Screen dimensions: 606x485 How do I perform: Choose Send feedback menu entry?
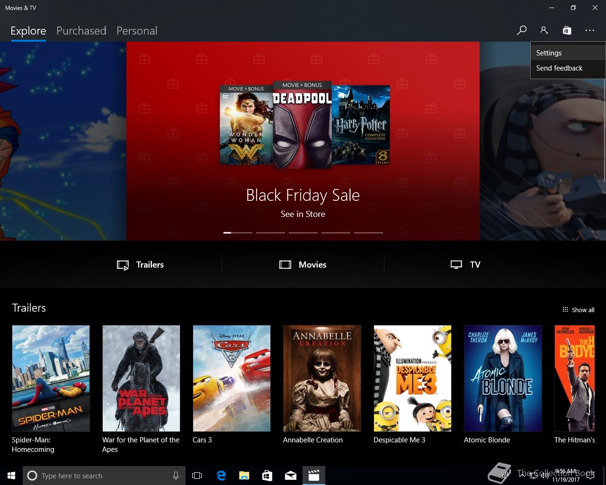(x=568, y=68)
